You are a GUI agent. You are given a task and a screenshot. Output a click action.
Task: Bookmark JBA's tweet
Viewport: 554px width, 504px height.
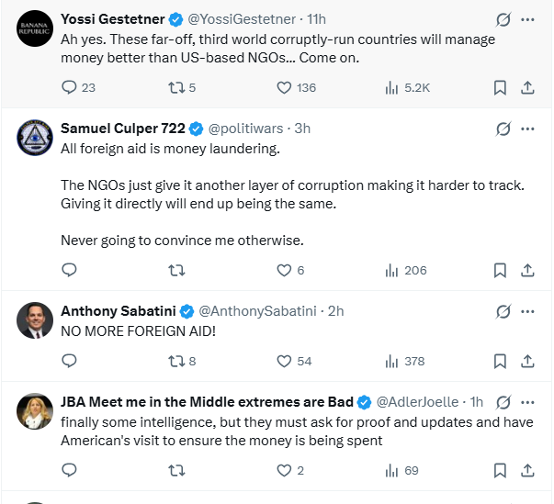pyautogui.click(x=500, y=470)
